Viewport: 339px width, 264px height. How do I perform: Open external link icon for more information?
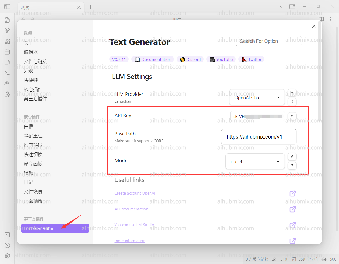click(292, 241)
